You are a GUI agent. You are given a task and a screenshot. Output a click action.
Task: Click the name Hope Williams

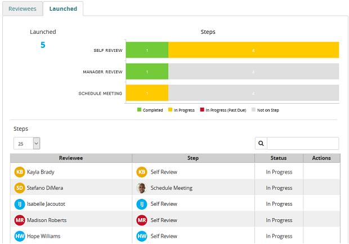point(44,236)
